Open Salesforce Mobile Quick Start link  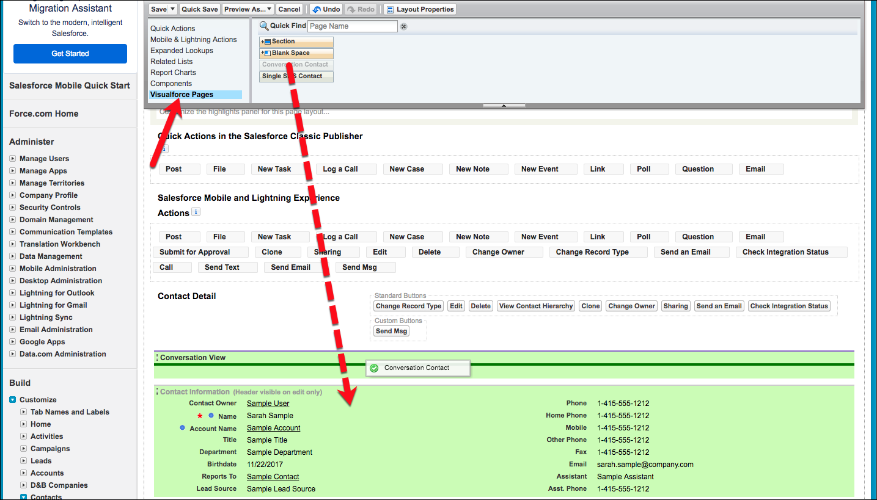tap(70, 85)
